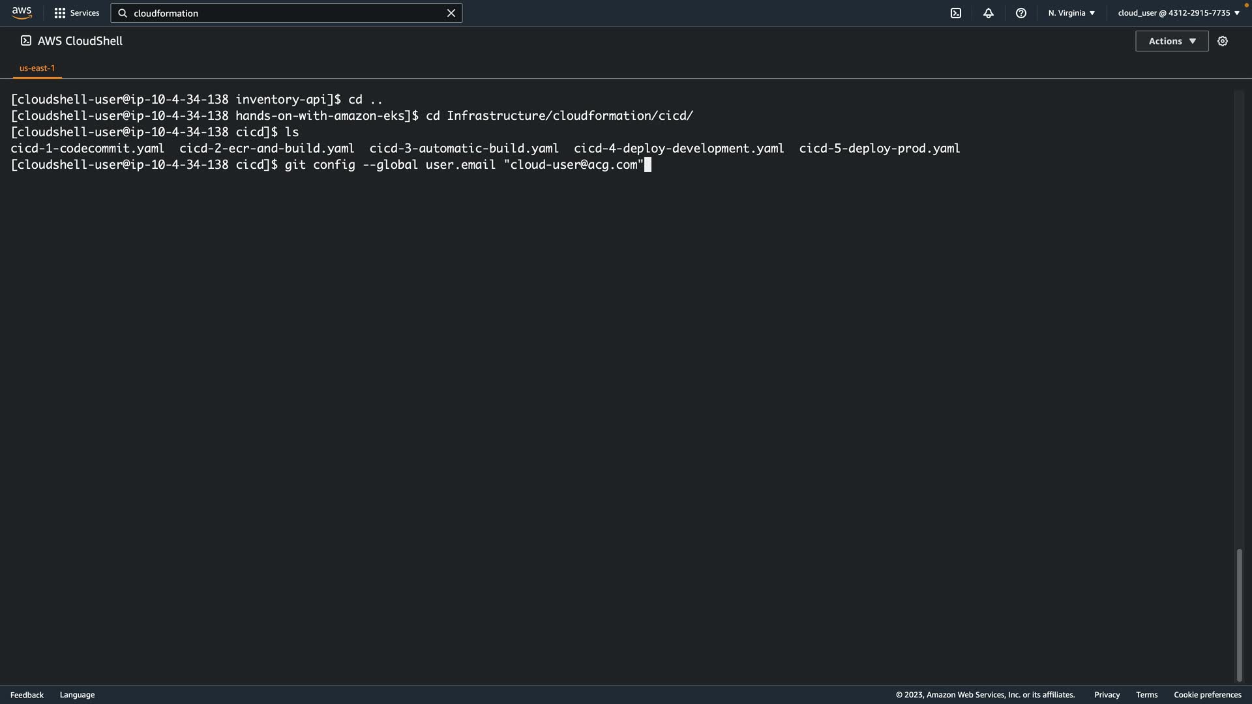Open the Services grid menu
The height and width of the screenshot is (704, 1252).
pos(60,13)
